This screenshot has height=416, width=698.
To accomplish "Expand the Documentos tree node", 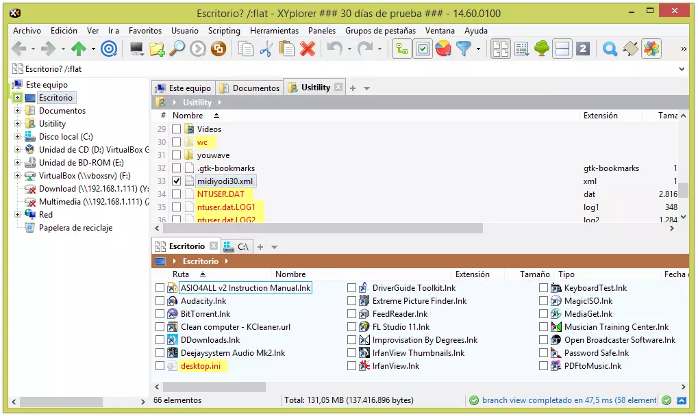I will pyautogui.click(x=17, y=111).
